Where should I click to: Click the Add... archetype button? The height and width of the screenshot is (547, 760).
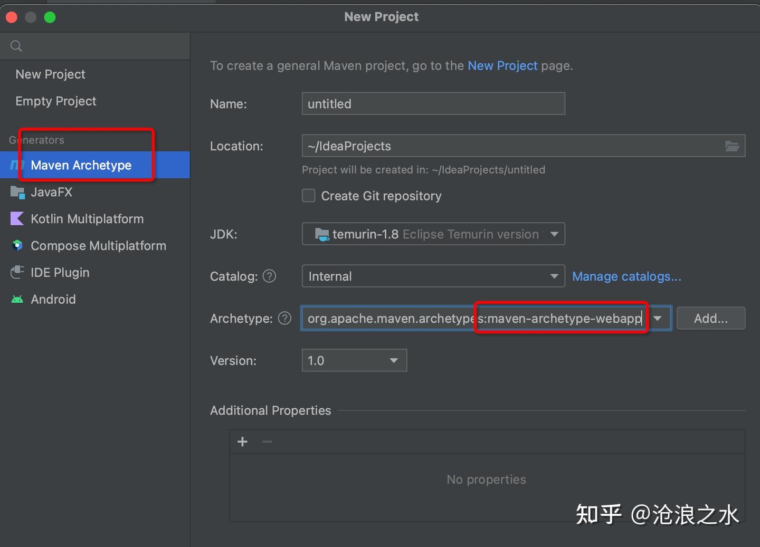pyautogui.click(x=710, y=319)
